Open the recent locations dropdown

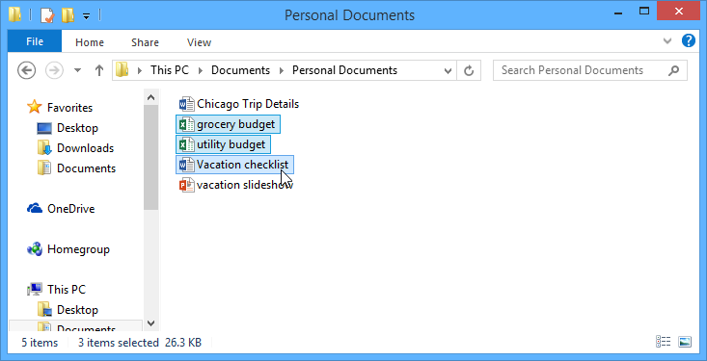tap(77, 70)
